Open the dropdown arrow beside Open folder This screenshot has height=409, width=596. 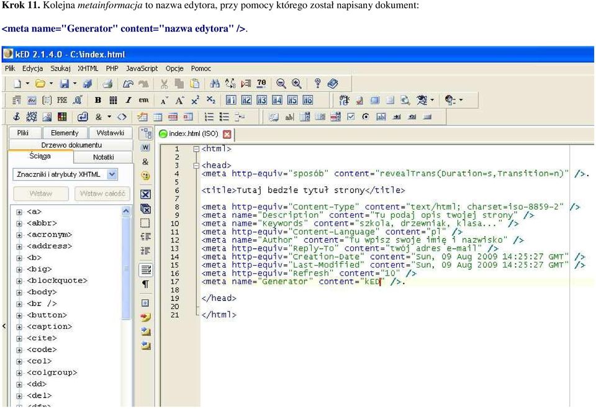click(51, 84)
